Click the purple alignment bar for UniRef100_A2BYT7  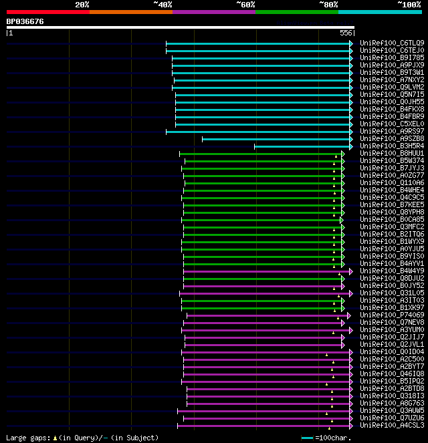click(267, 367)
